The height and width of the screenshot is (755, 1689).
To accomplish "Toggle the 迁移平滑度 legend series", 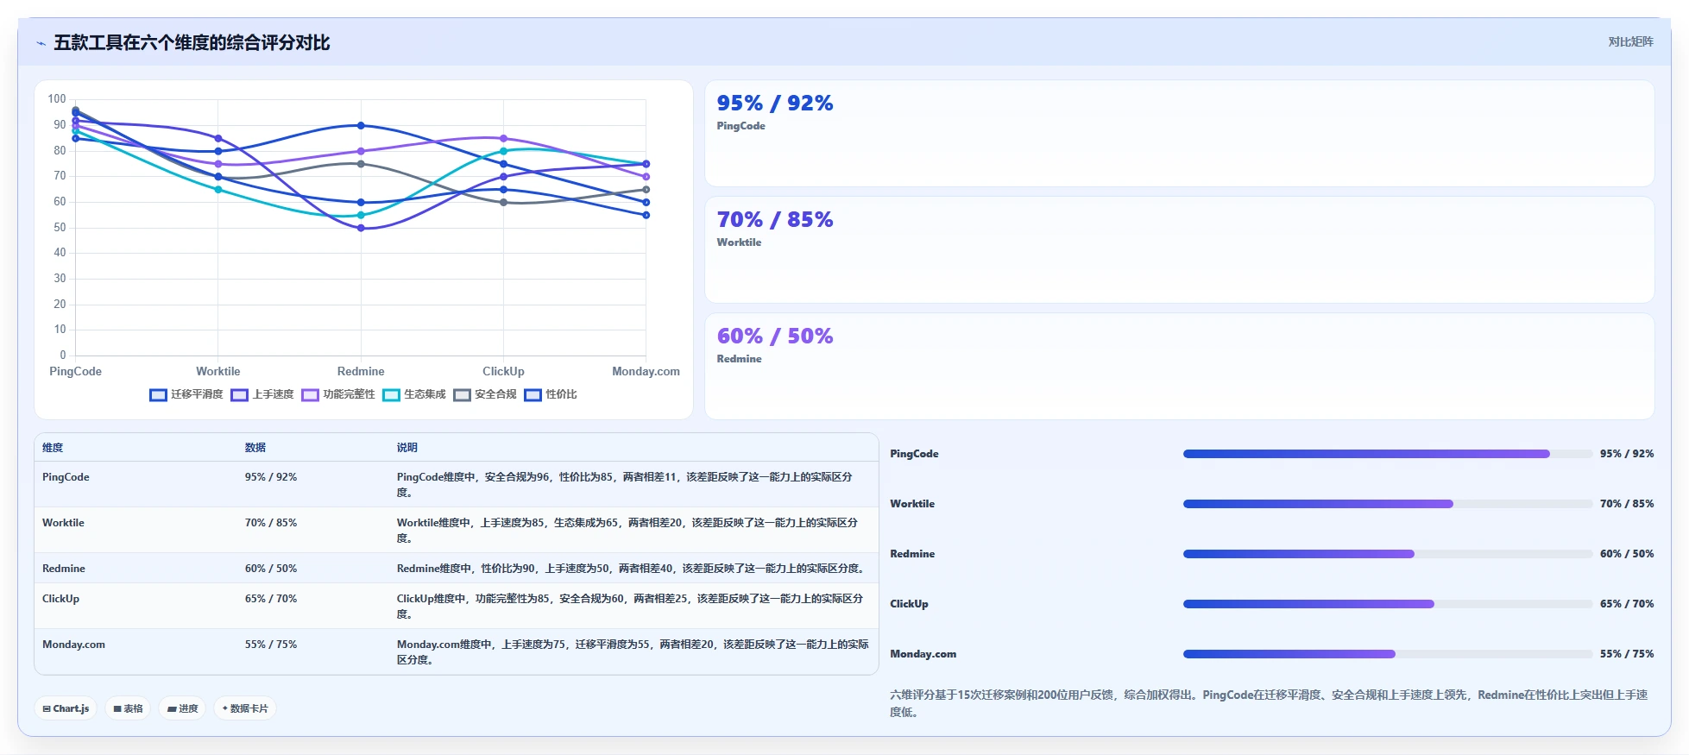I will click(186, 394).
